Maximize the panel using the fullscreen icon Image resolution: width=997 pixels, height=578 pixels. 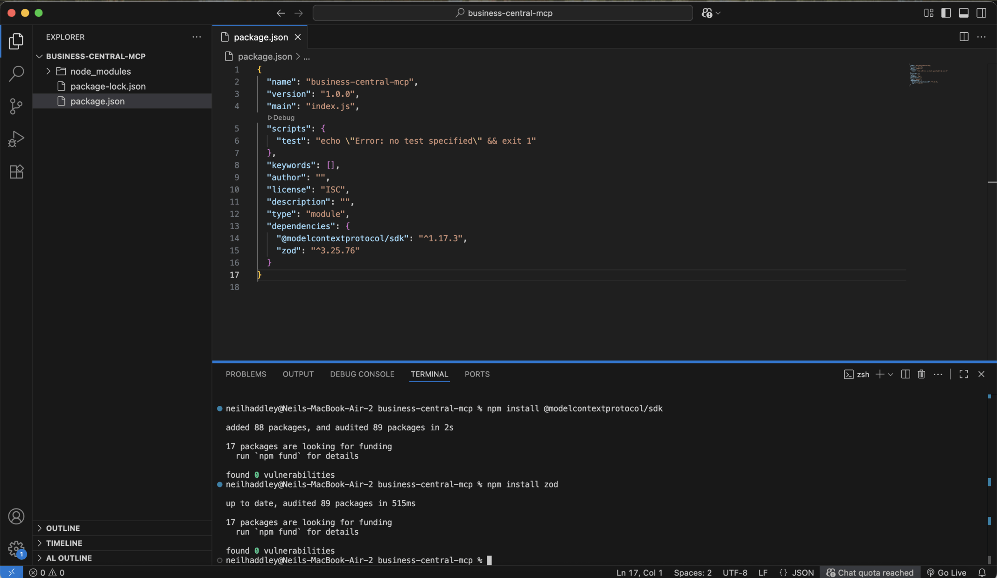(x=963, y=374)
